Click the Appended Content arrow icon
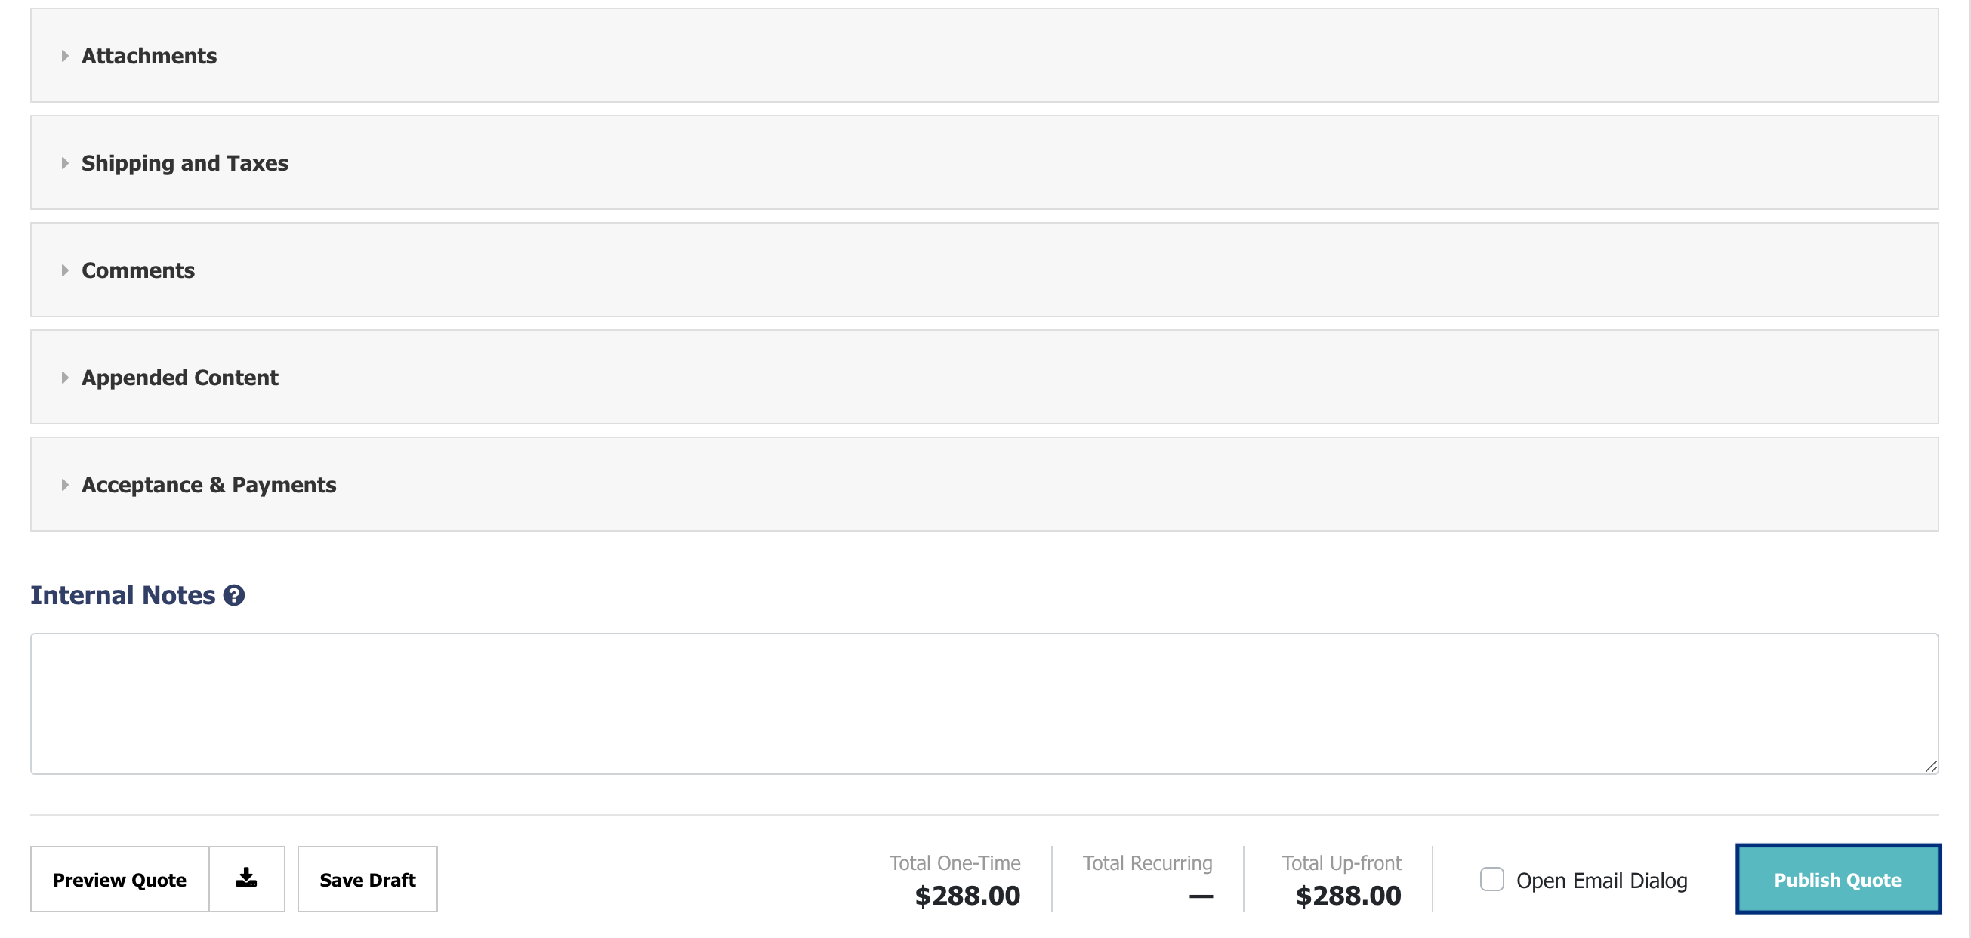 click(x=65, y=377)
